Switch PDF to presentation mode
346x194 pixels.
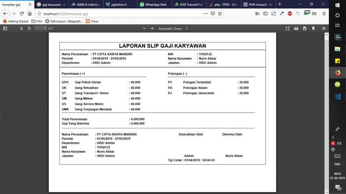click(287, 29)
